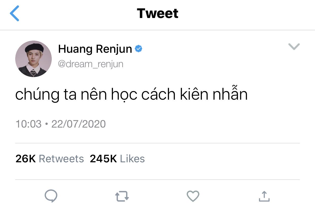Tap the 22/07/2020 date
Screen dimensions: 315x212
[79, 124]
